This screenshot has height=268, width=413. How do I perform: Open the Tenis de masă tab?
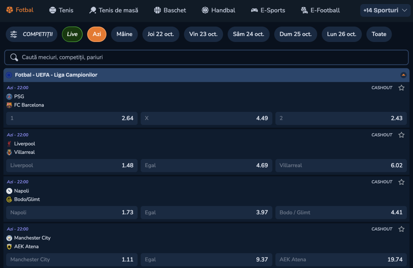(113, 10)
